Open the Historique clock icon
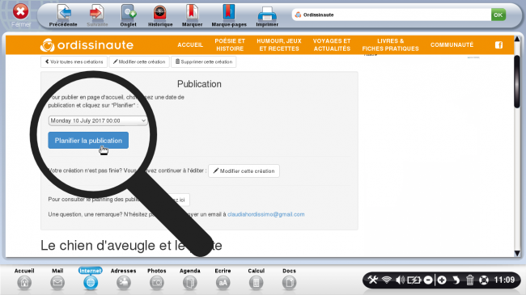This screenshot has width=526, height=295. click(x=160, y=12)
